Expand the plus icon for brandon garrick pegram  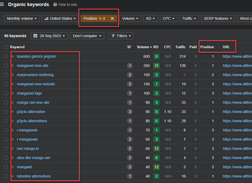13,56
